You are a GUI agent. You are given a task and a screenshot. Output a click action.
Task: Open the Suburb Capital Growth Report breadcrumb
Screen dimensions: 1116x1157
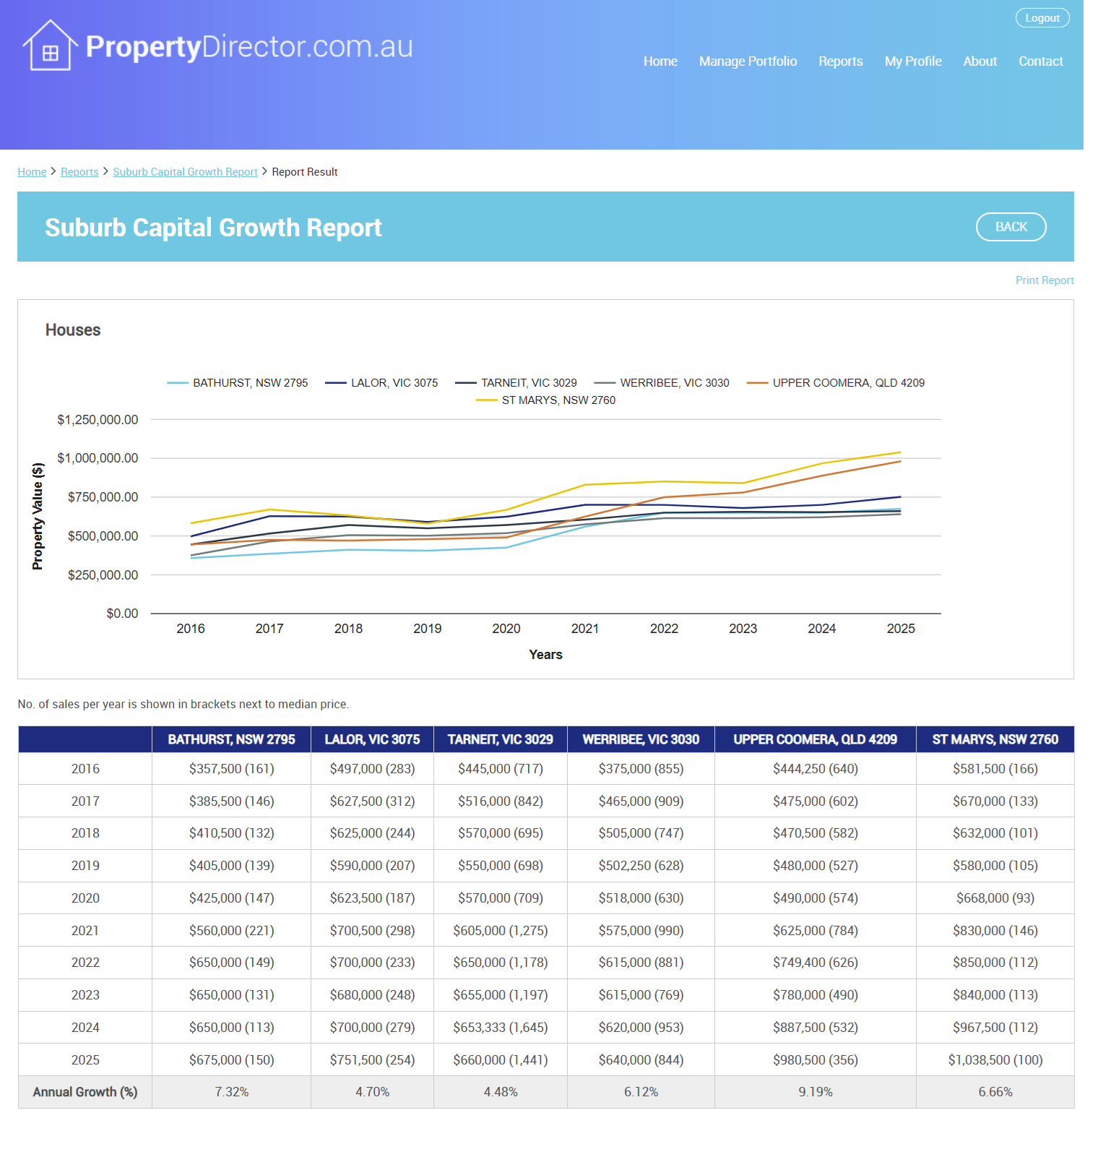click(x=185, y=172)
